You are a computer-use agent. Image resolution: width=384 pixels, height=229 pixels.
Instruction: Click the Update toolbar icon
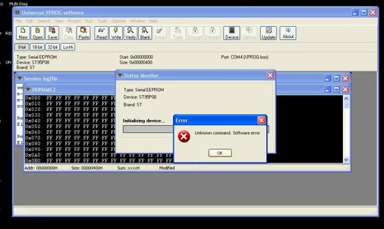coord(268,33)
